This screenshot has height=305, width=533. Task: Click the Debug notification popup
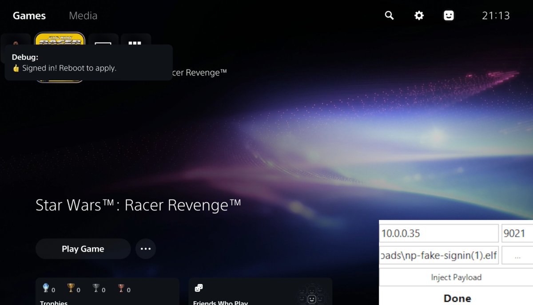coord(89,63)
